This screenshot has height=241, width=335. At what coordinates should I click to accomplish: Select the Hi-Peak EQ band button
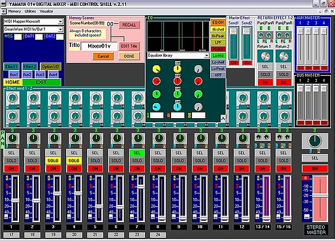tap(218, 36)
